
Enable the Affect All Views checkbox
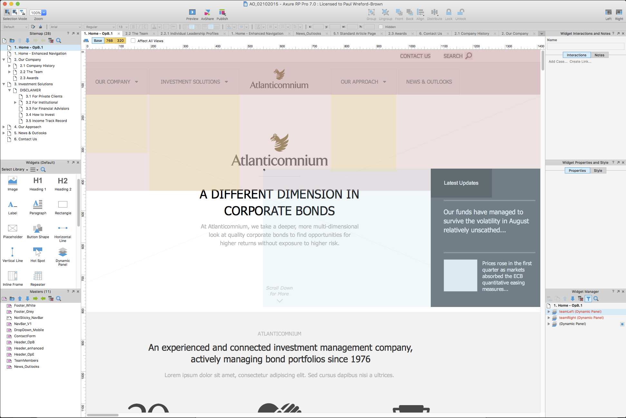pyautogui.click(x=133, y=41)
